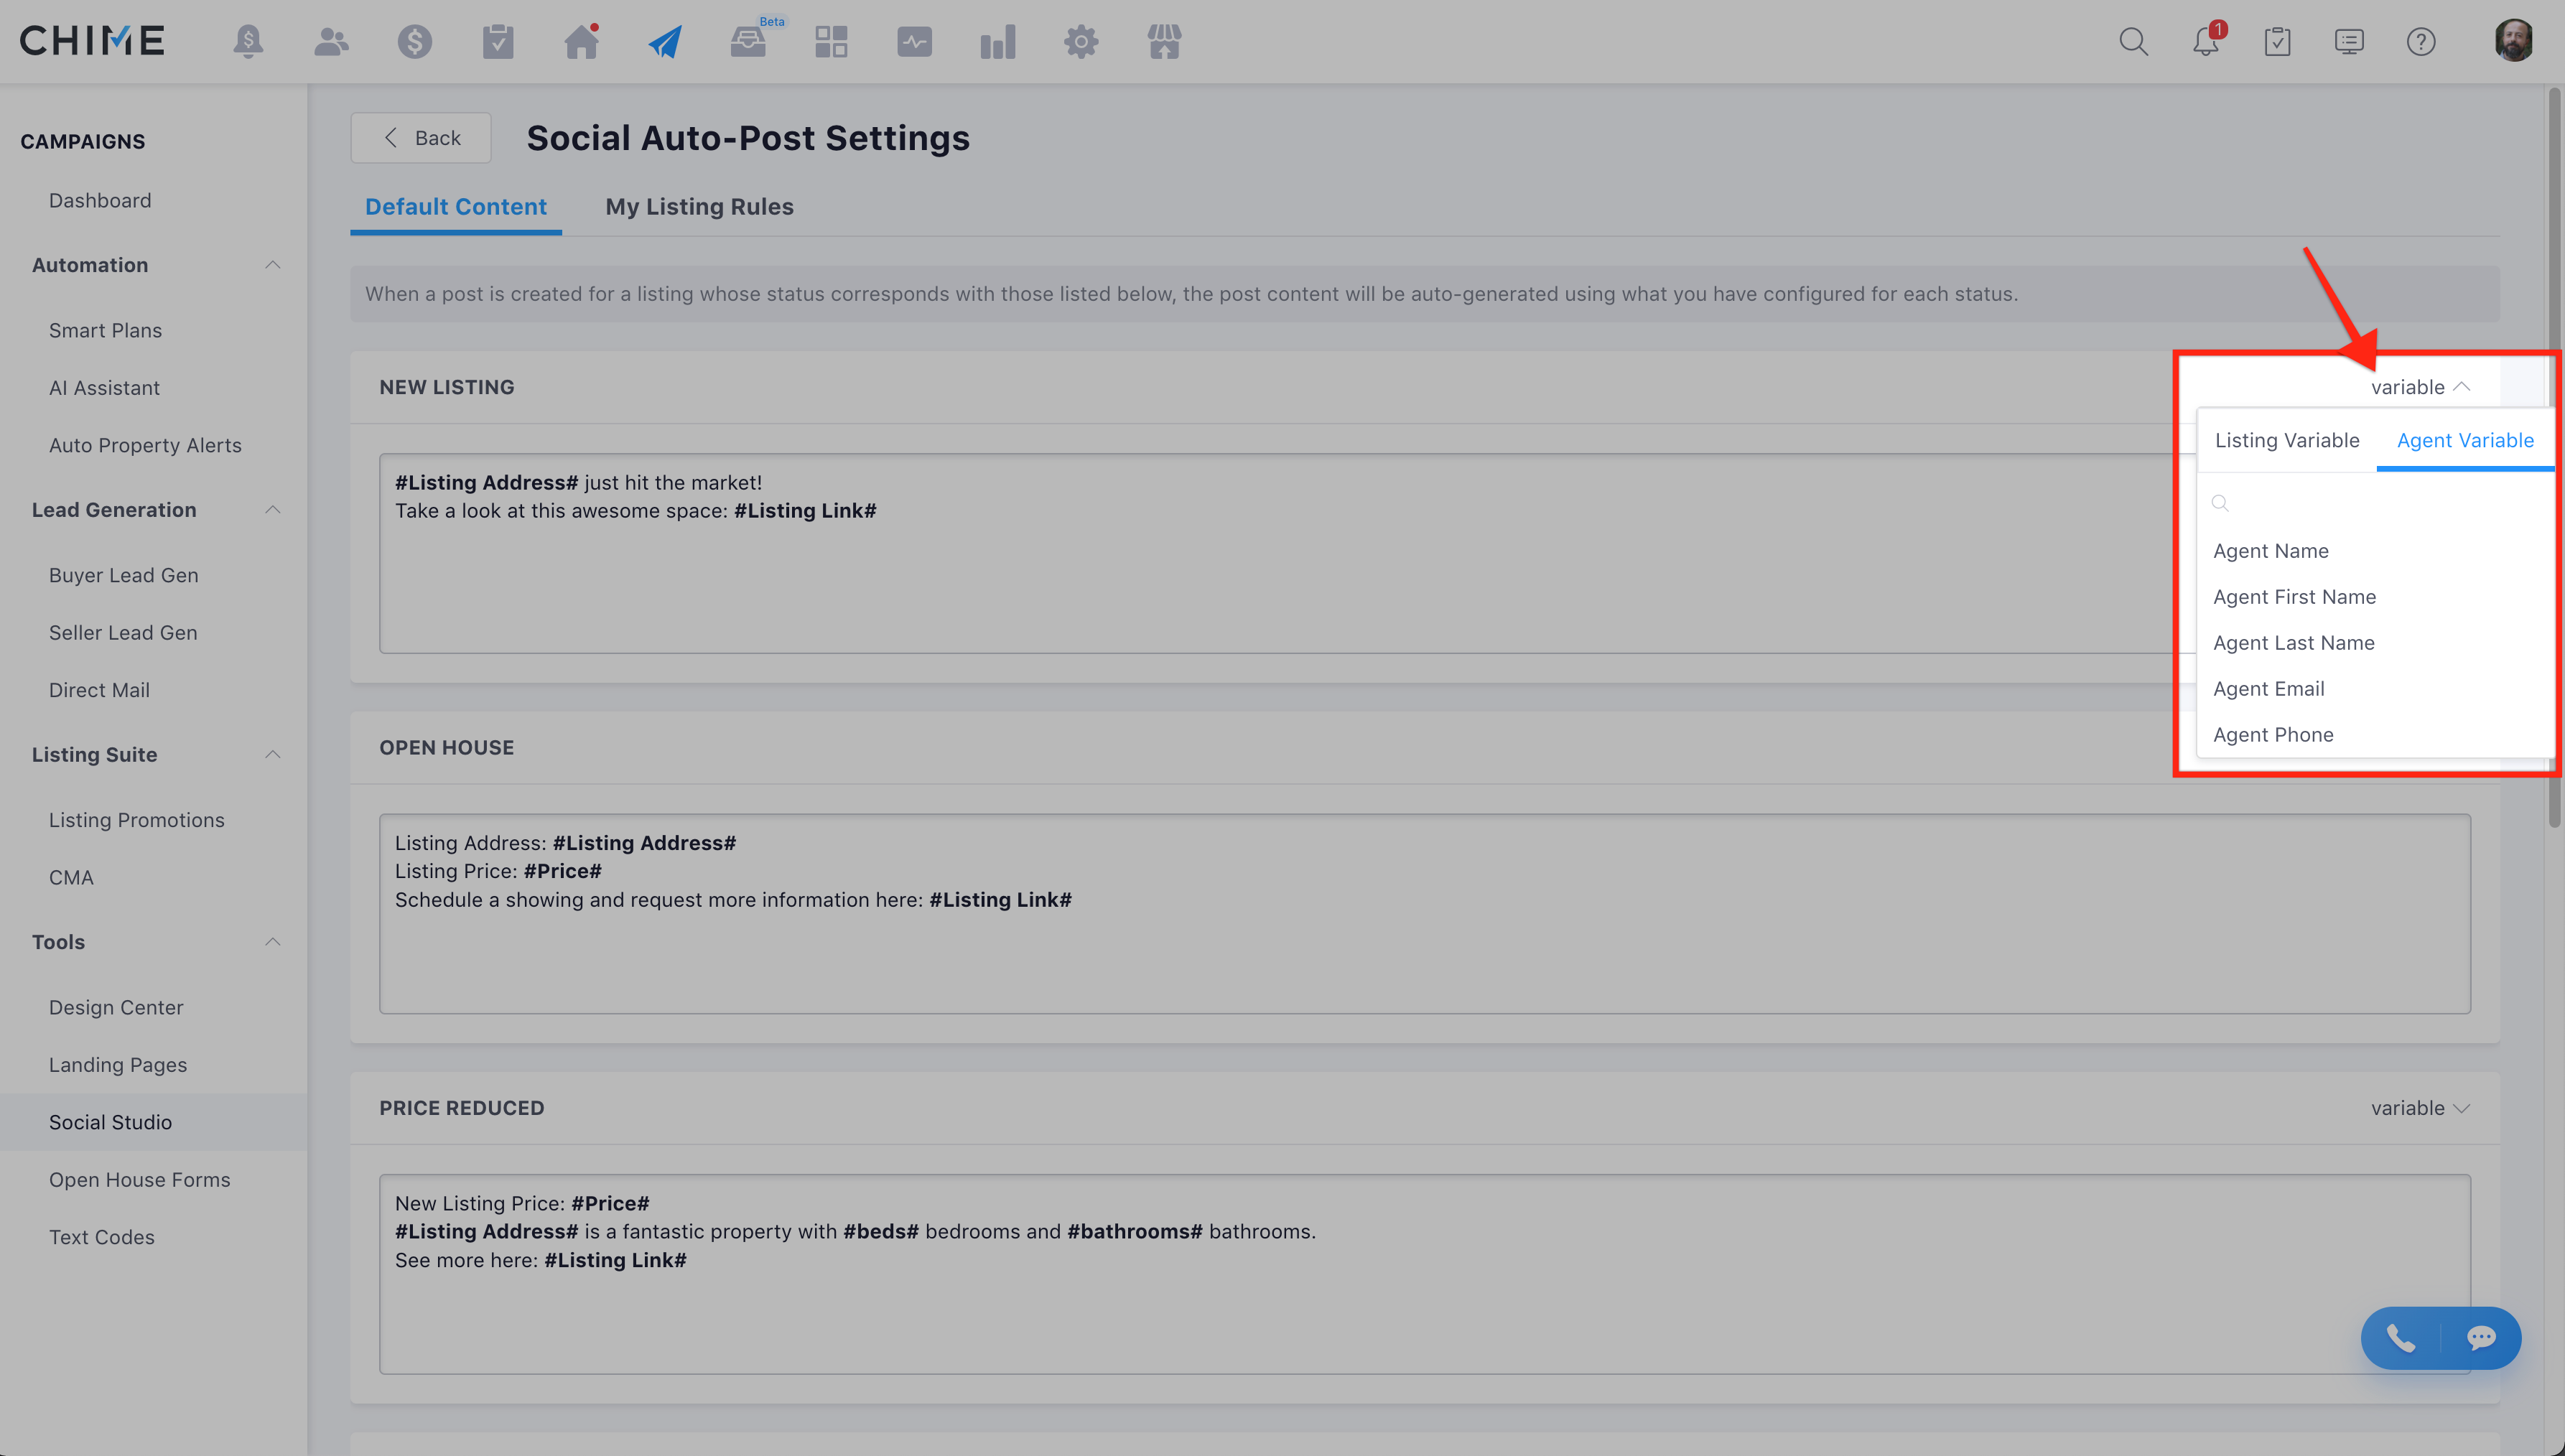2565x1456 pixels.
Task: Open Seller Lead Gen
Action: click(x=123, y=633)
